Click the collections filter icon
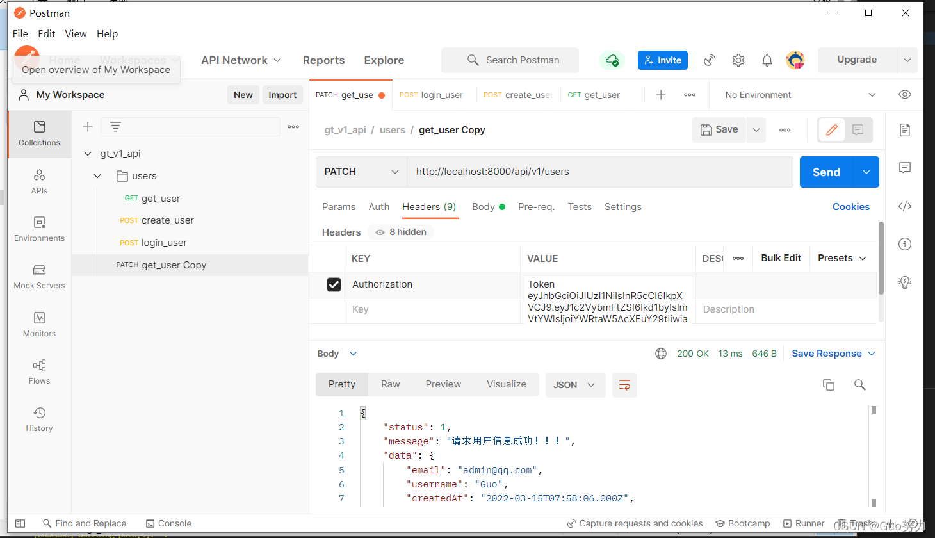Viewport: 935px width, 538px height. coord(115,127)
